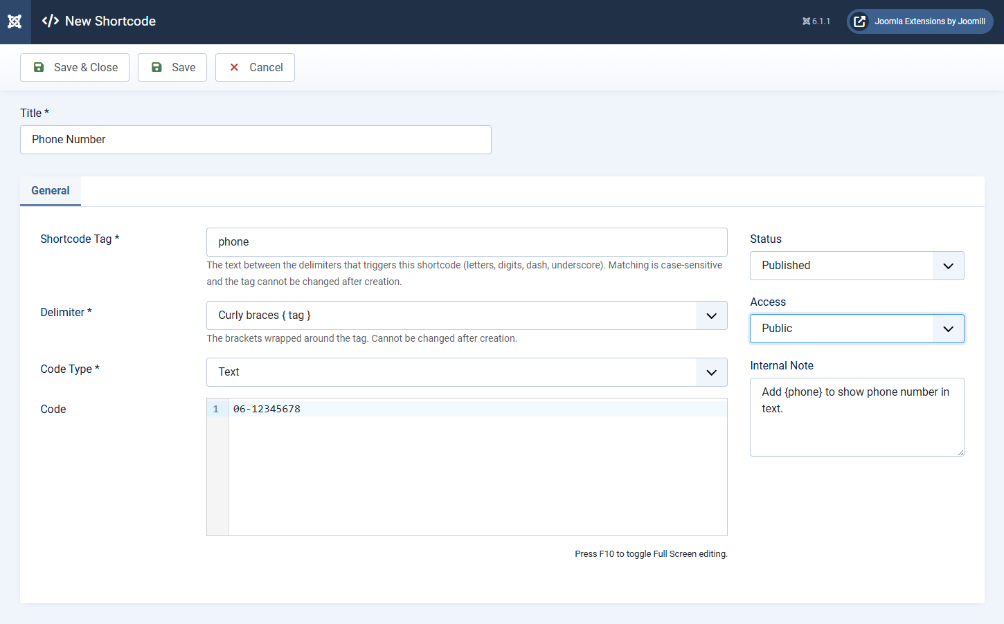Click the Code Type label
This screenshot has width=1004, height=624.
tap(70, 369)
